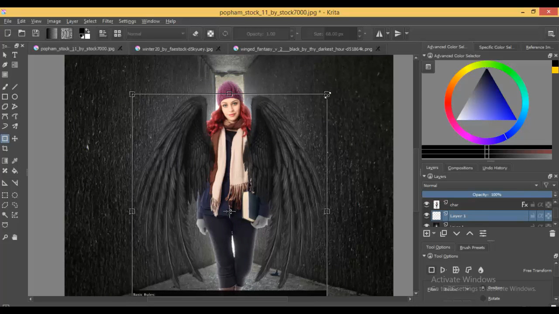This screenshot has height=314, width=559.
Task: Switch to winter20_by_faestock document tab
Action: pyautogui.click(x=177, y=49)
